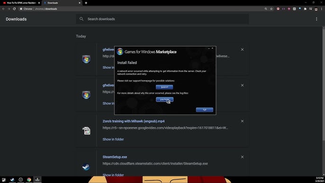Click the red extension icon in toolbar

pos(278,9)
